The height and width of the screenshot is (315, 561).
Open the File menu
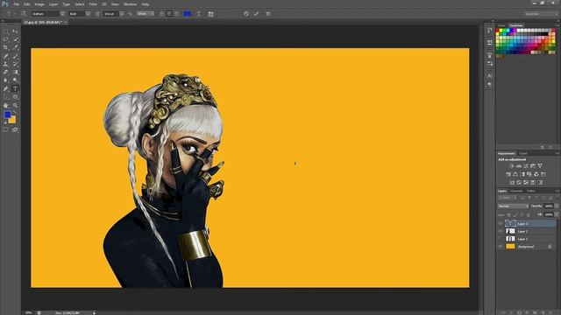(x=16, y=4)
